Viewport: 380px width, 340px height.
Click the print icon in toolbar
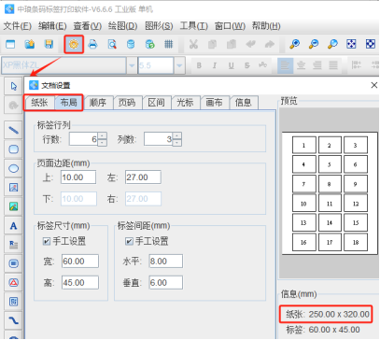pyautogui.click(x=92, y=44)
